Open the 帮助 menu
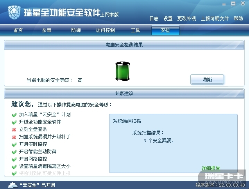249x189 pixels. [x=238, y=19]
